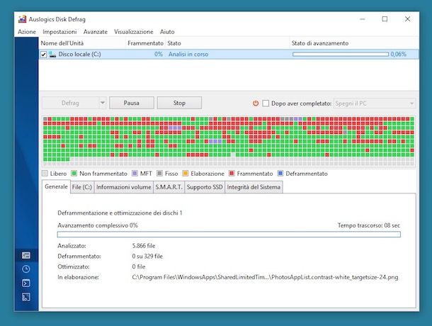Click the 'Ottimizzato:' label

74,266
